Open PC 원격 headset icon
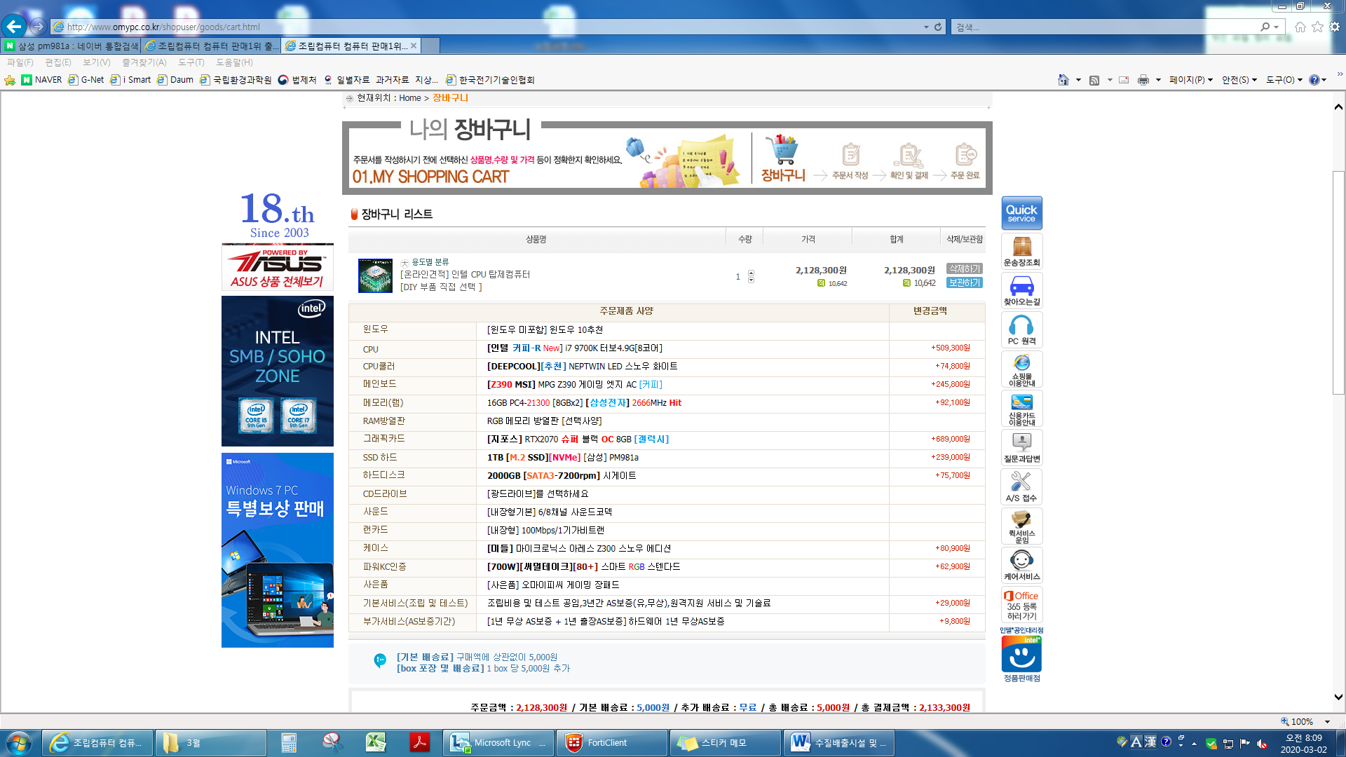1346x757 pixels. click(1021, 329)
